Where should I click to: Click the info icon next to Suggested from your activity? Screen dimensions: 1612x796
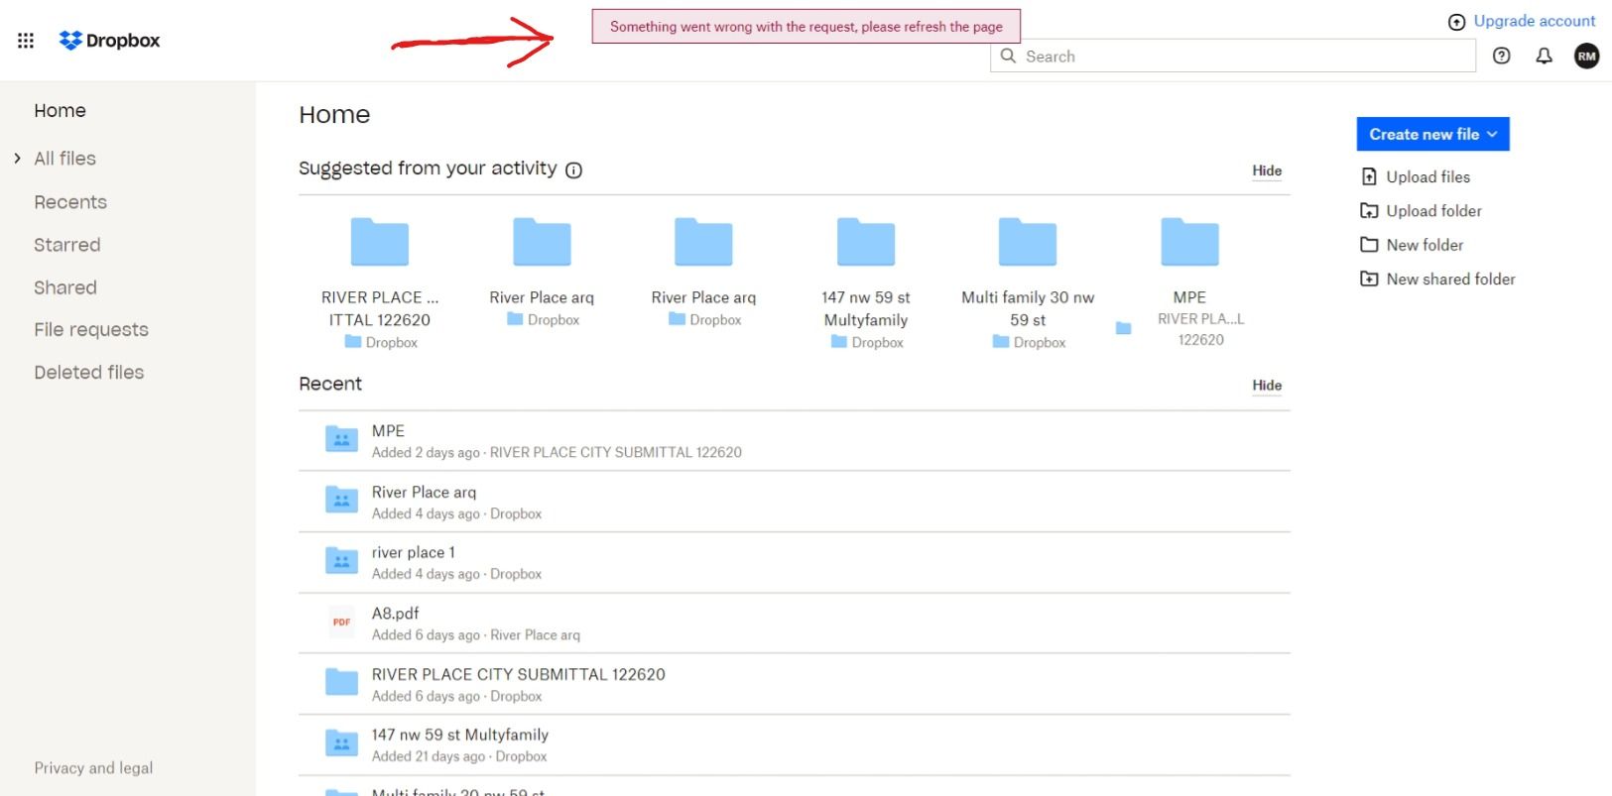pos(573,171)
